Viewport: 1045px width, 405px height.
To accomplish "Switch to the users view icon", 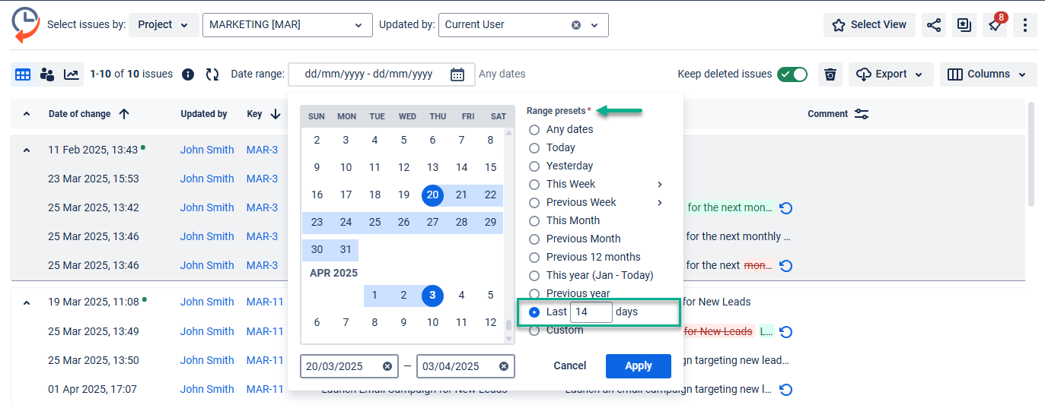I will click(x=47, y=74).
